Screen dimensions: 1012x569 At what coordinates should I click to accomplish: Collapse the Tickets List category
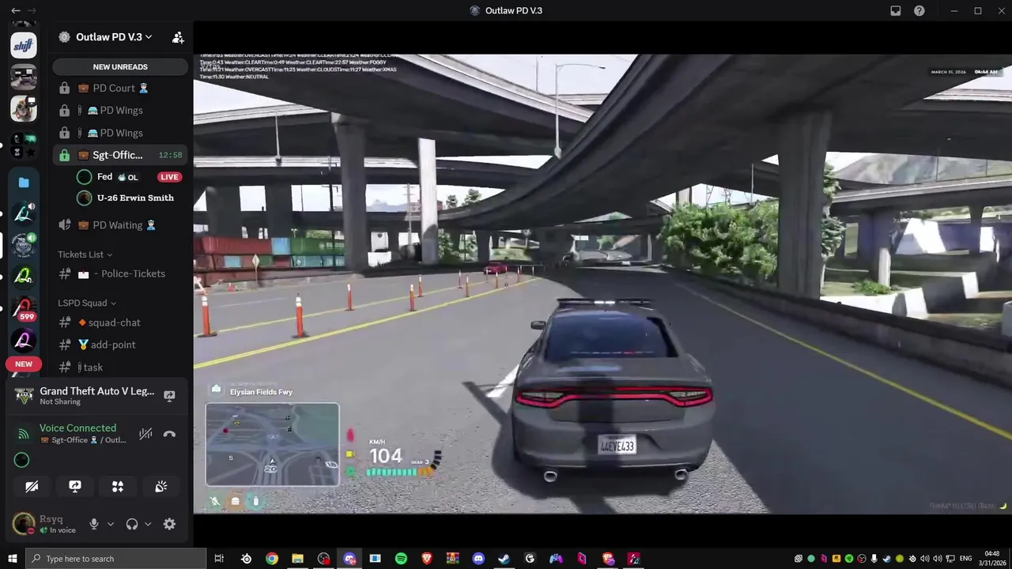point(85,254)
